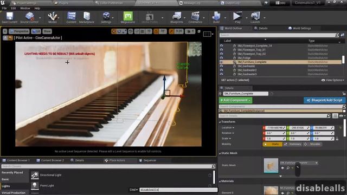Click the Add Component button
Viewport: 347px width, 195px height.
pos(235,100)
